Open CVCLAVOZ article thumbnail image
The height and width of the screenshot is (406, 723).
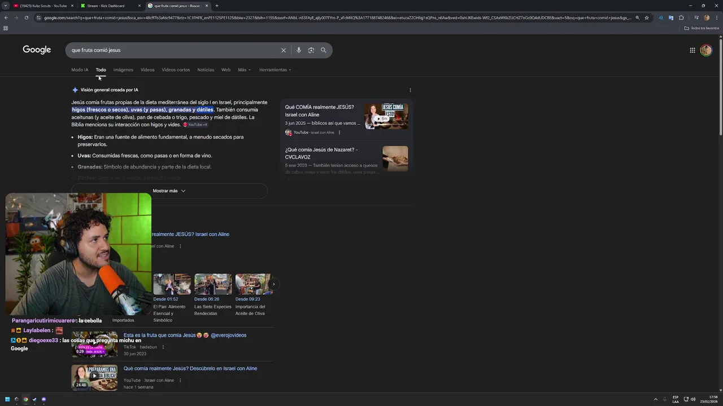395,159
